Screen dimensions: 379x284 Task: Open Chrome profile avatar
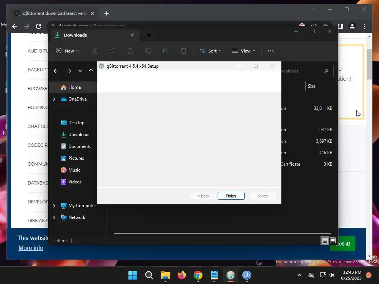click(x=352, y=26)
